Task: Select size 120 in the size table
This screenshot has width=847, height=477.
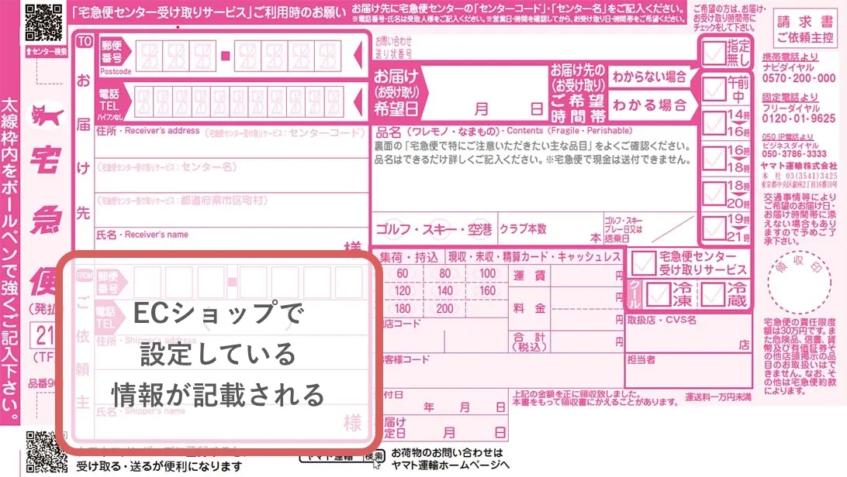Action: 403,291
